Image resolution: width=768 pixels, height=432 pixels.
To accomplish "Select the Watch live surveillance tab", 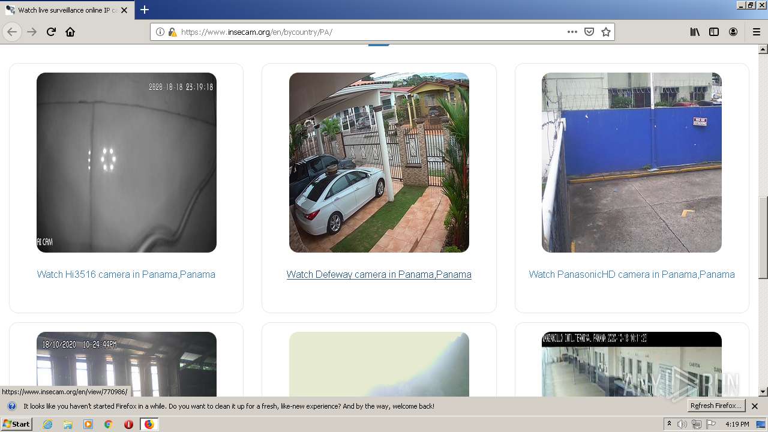I will (67, 10).
